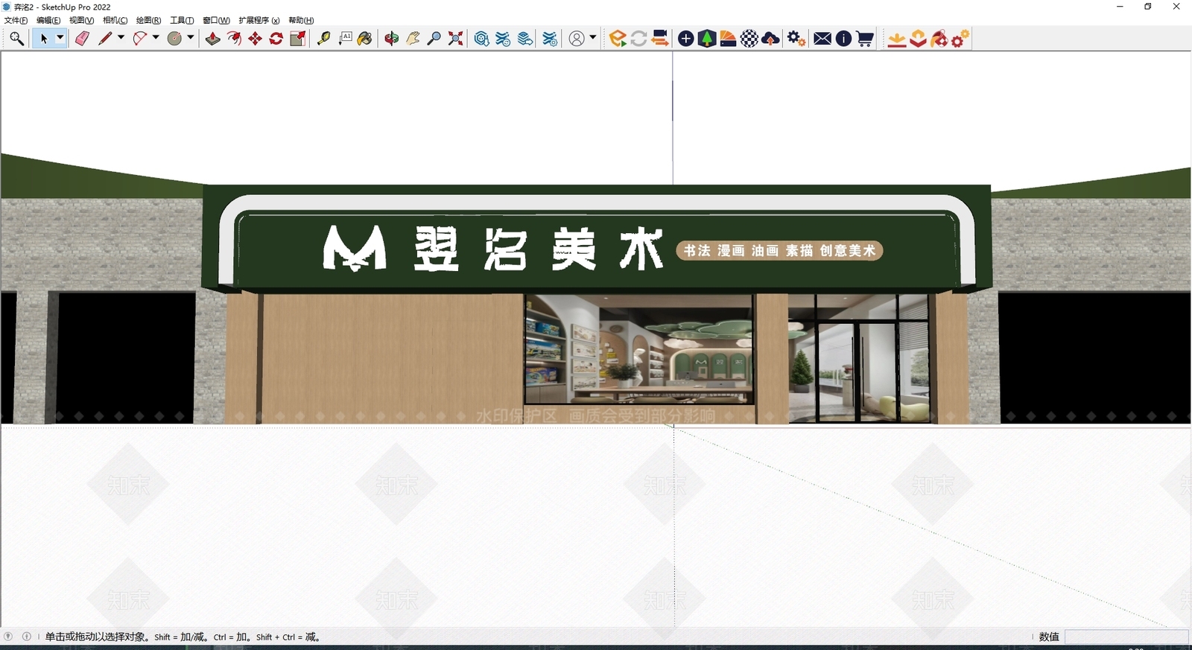Viewport: 1192px width, 650px height.
Task: Click the Zoom Extents icon
Action: tap(456, 39)
